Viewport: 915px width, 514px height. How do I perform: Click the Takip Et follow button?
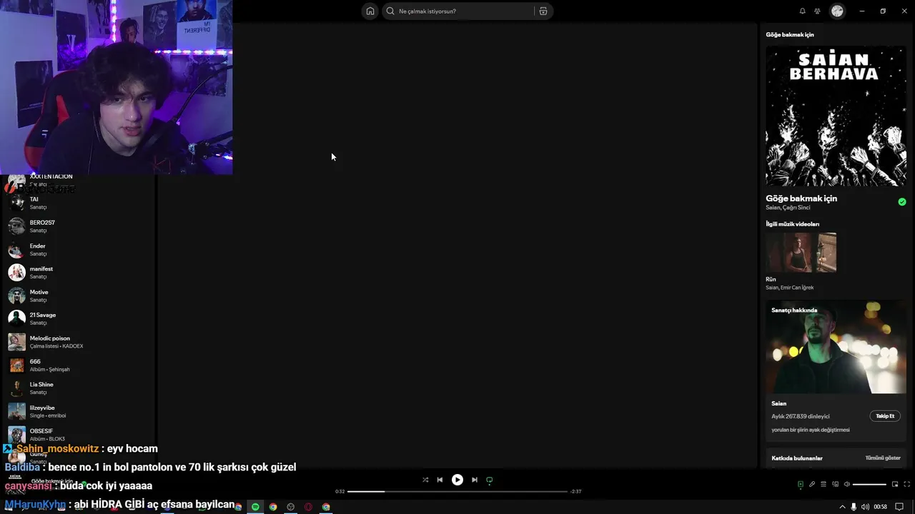[885, 416]
